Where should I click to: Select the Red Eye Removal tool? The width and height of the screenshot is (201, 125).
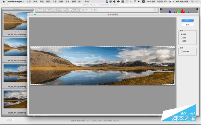point(68,10)
